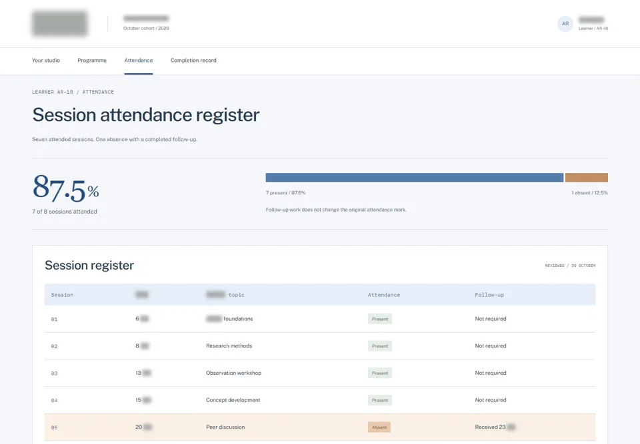Click the 1 absent / 12.5% label

point(589,193)
